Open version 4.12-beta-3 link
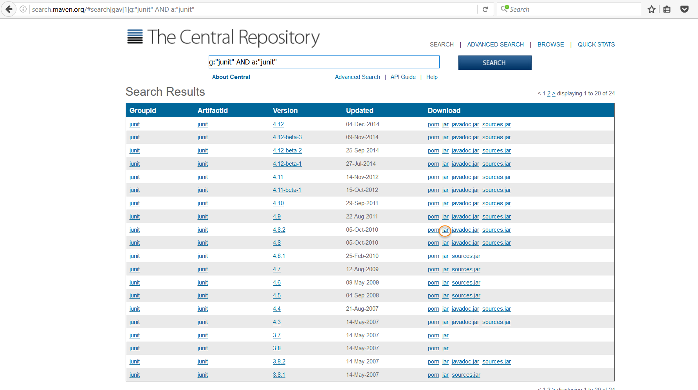 click(x=287, y=137)
